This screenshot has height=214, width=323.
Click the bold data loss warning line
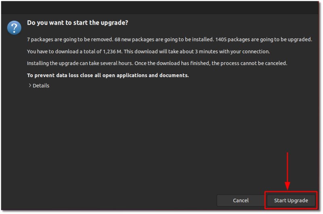(108, 76)
